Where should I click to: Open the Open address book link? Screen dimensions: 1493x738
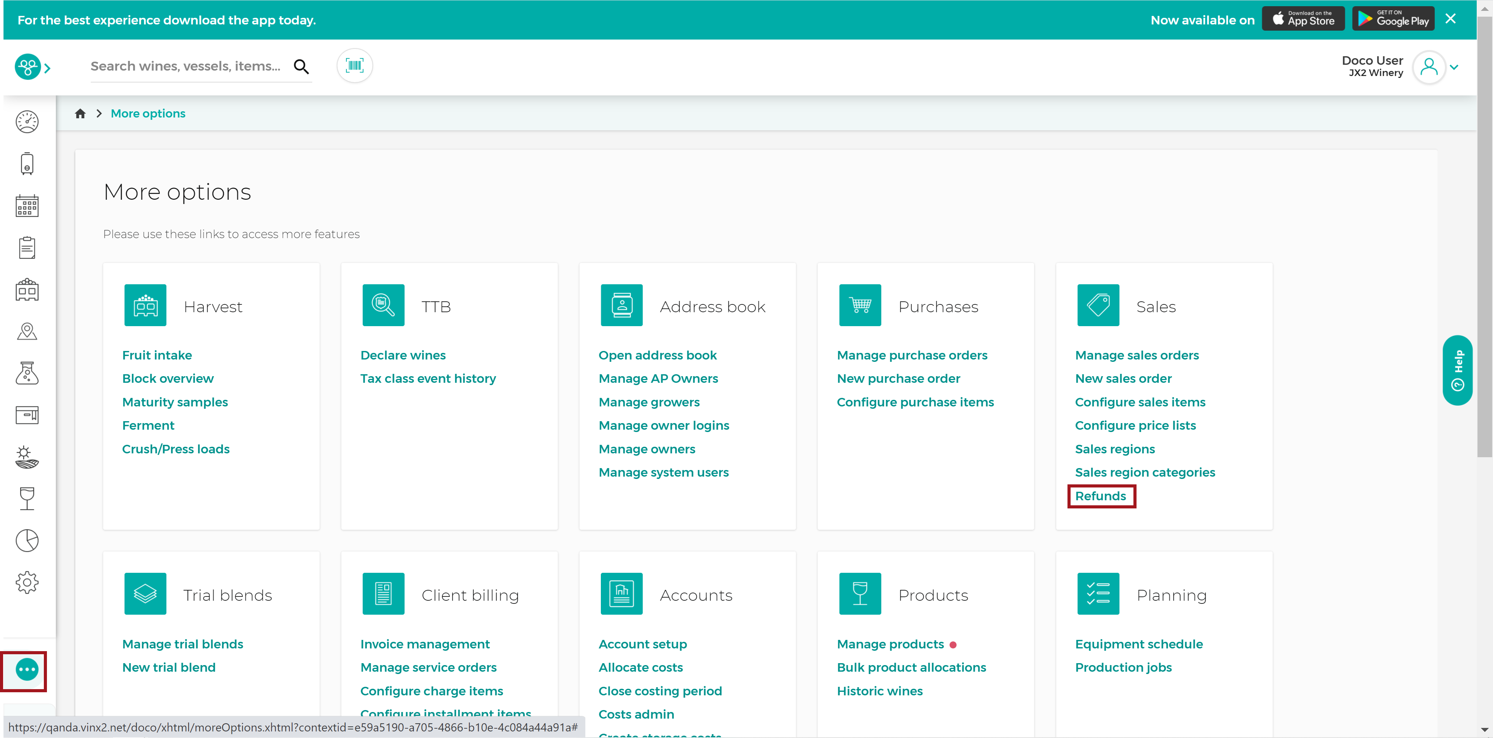pyautogui.click(x=658, y=355)
